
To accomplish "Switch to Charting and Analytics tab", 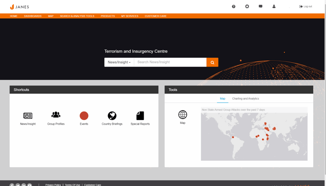I will click(245, 99).
